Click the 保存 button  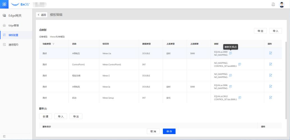[169, 131]
